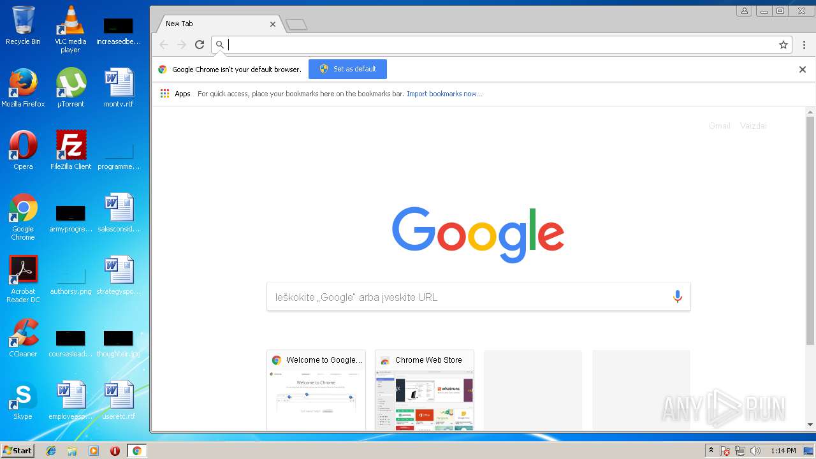Open the Welcome to Google Chrome thumbnail
Image resolution: width=816 pixels, height=459 pixels.
coord(316,390)
